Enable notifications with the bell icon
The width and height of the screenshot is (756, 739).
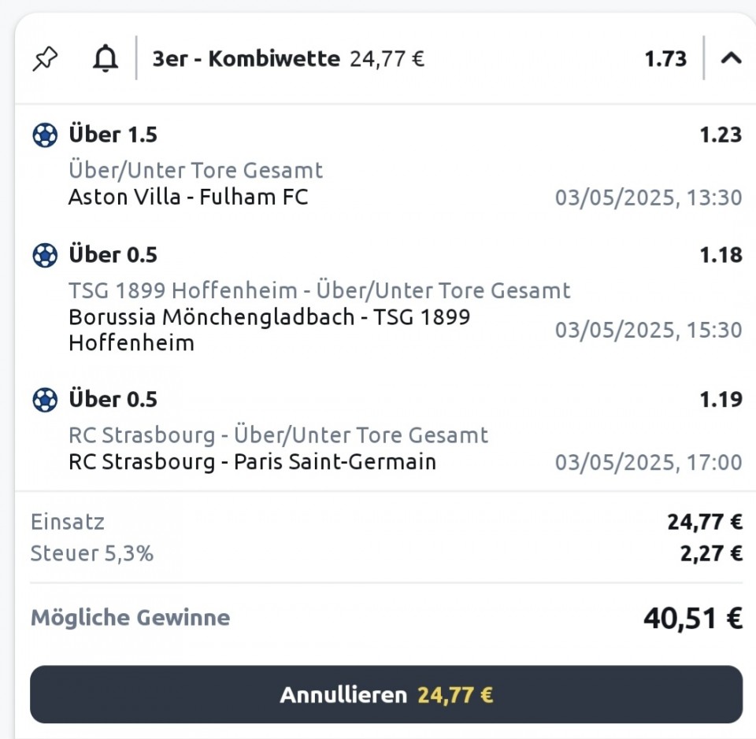(105, 59)
